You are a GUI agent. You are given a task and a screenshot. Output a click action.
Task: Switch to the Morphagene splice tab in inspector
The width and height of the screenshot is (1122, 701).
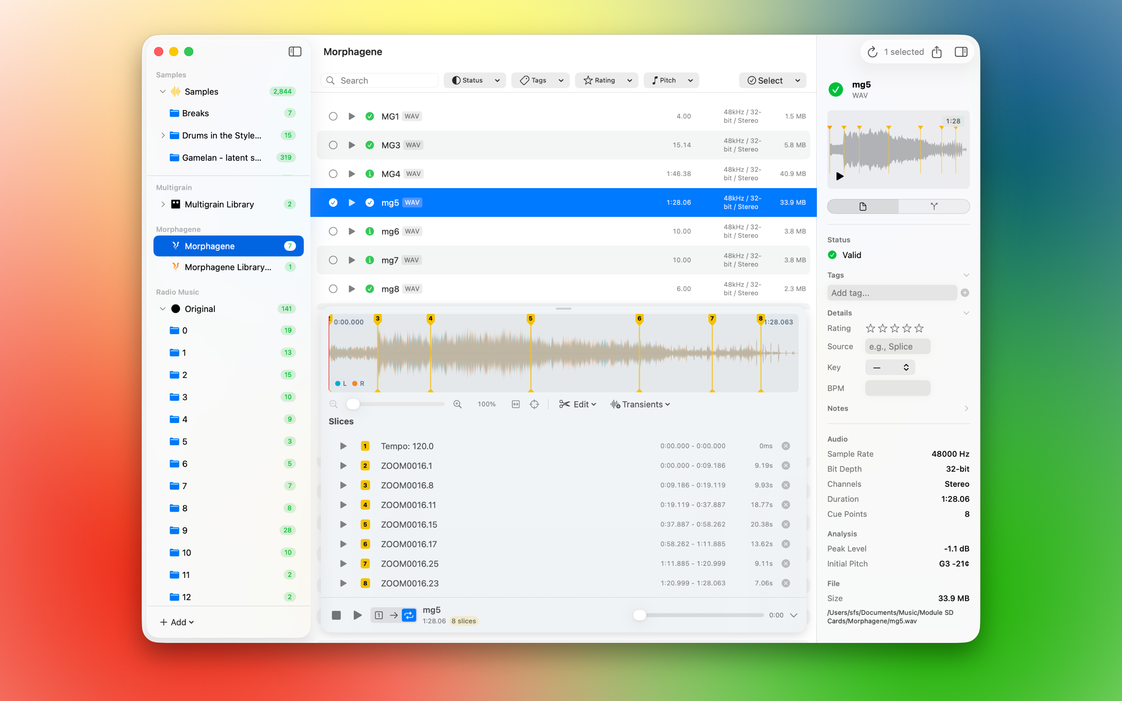pyautogui.click(x=934, y=206)
